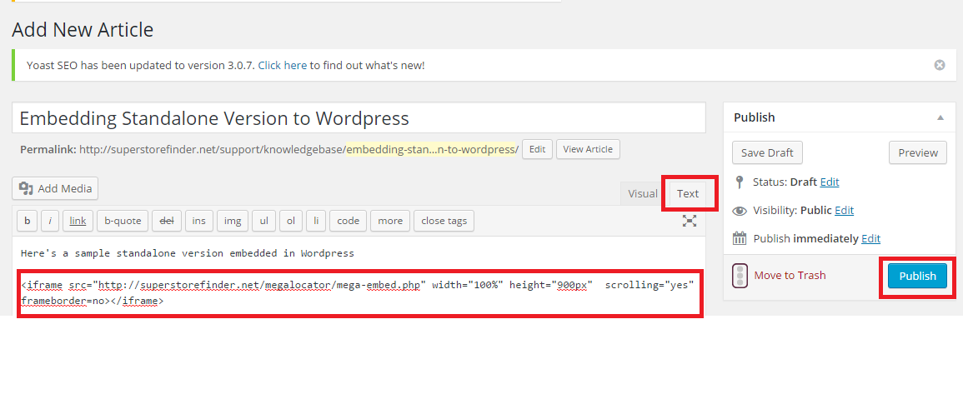Click the permalink Edit button
This screenshot has height=409, width=963.
[538, 149]
